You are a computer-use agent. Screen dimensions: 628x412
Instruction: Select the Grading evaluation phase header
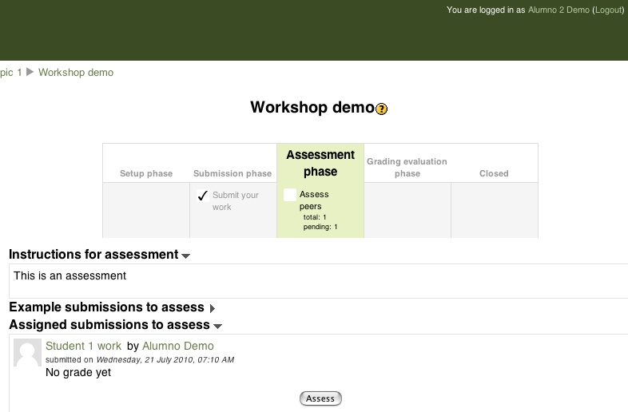(407, 168)
